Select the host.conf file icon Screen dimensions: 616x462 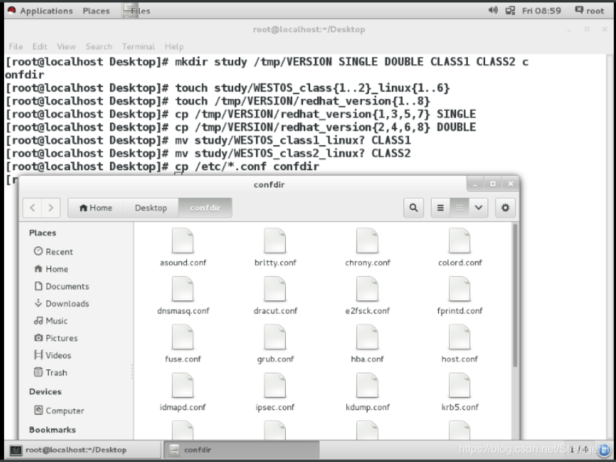(x=460, y=338)
